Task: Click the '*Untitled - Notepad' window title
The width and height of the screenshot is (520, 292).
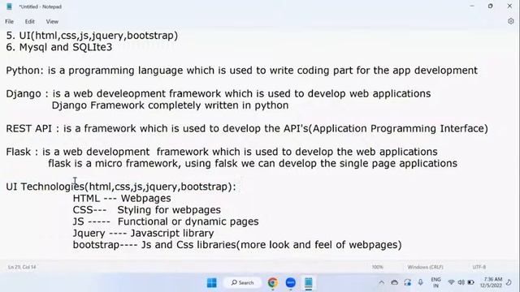Action: point(40,6)
